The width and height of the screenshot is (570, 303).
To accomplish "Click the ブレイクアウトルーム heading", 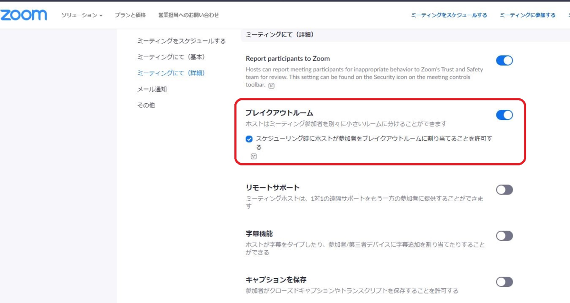I will 279,113.
